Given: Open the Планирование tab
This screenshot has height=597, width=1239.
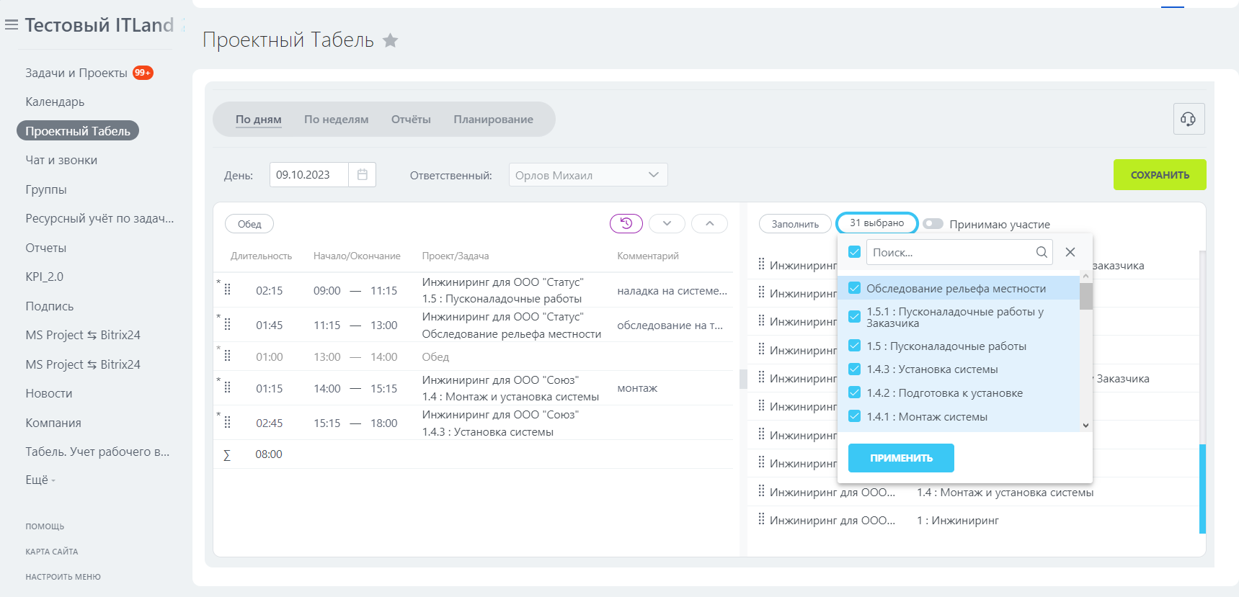Looking at the screenshot, I should click(493, 120).
